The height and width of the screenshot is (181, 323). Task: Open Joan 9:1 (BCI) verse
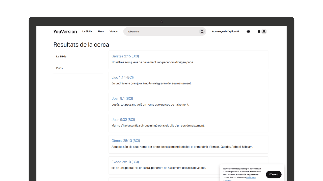point(122,99)
